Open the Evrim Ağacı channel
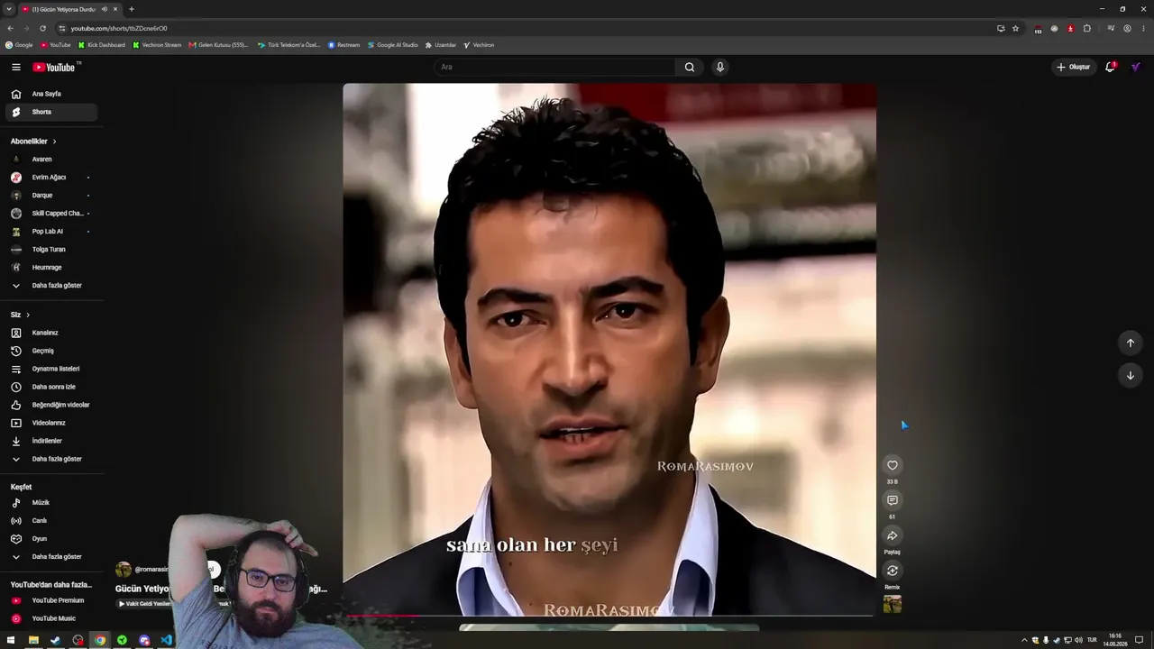The image size is (1154, 649). [x=51, y=178]
